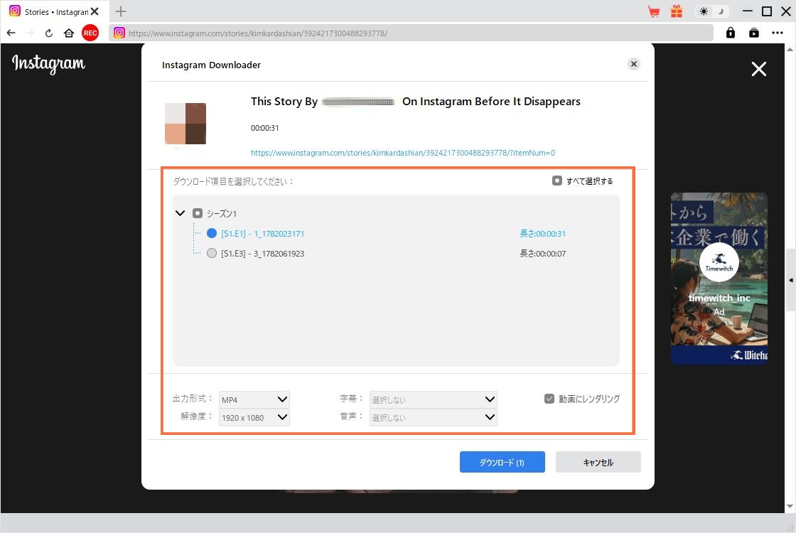The image size is (796, 533).
Task: Select the [S1.E3] - 3_1782061923 row text
Action: pyautogui.click(x=262, y=253)
